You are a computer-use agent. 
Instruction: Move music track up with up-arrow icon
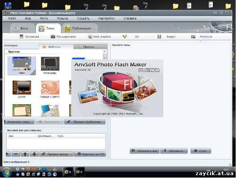25,154
